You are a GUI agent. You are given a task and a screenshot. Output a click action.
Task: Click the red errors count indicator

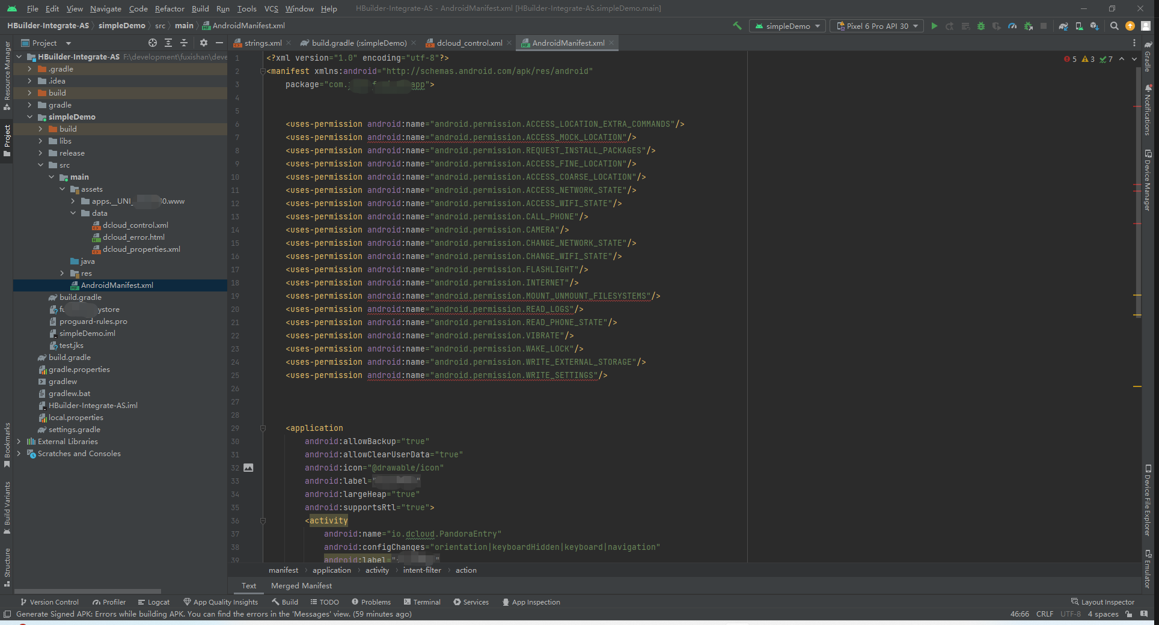tap(1070, 59)
